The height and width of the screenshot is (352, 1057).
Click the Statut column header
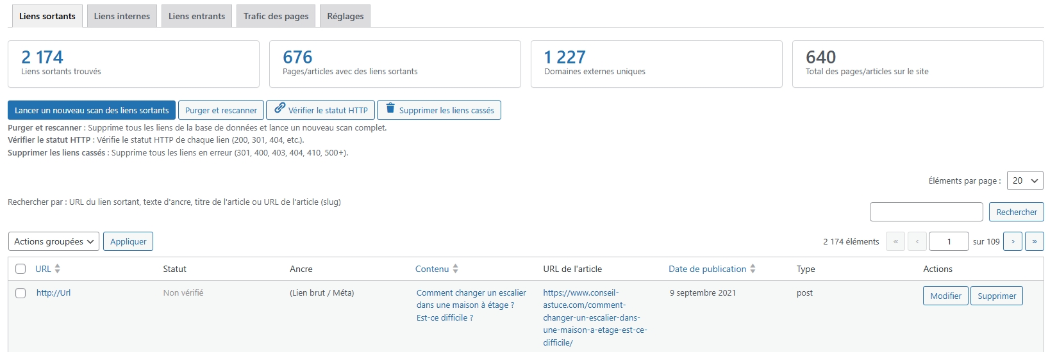point(174,269)
